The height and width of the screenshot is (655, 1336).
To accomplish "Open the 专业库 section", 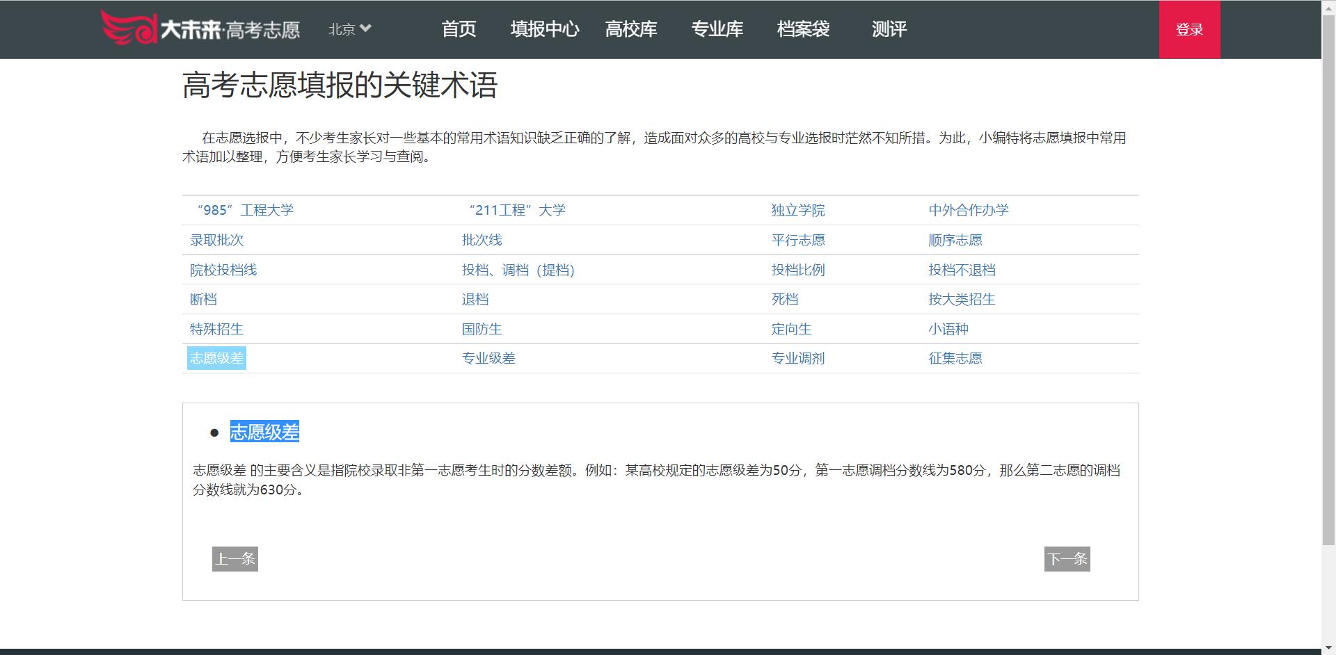I will click(717, 29).
